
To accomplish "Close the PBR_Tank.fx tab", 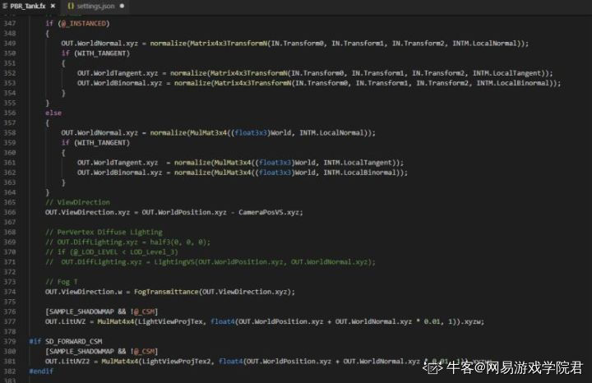I will (53, 6).
